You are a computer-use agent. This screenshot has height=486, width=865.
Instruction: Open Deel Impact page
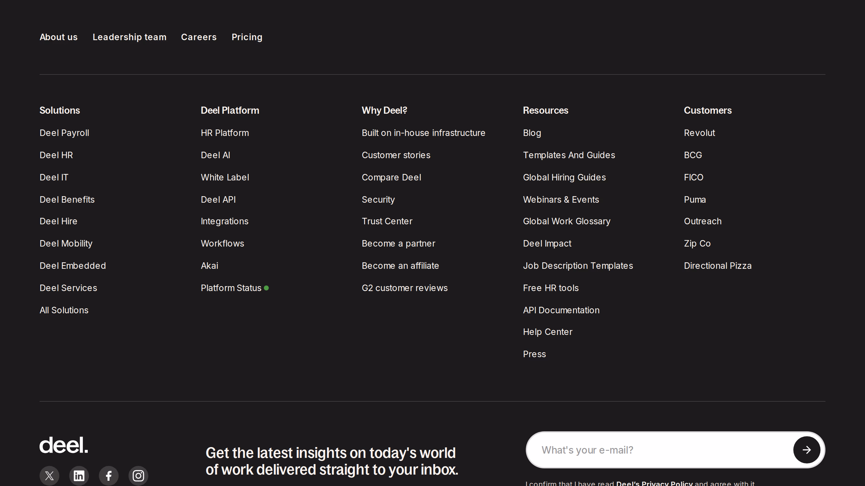[547, 243]
